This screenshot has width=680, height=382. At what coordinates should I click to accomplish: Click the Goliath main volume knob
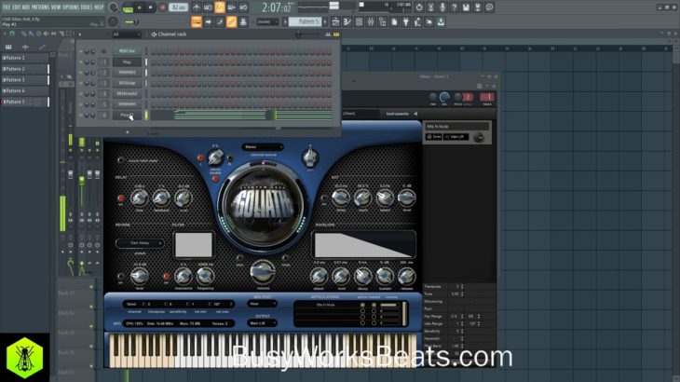click(x=263, y=271)
